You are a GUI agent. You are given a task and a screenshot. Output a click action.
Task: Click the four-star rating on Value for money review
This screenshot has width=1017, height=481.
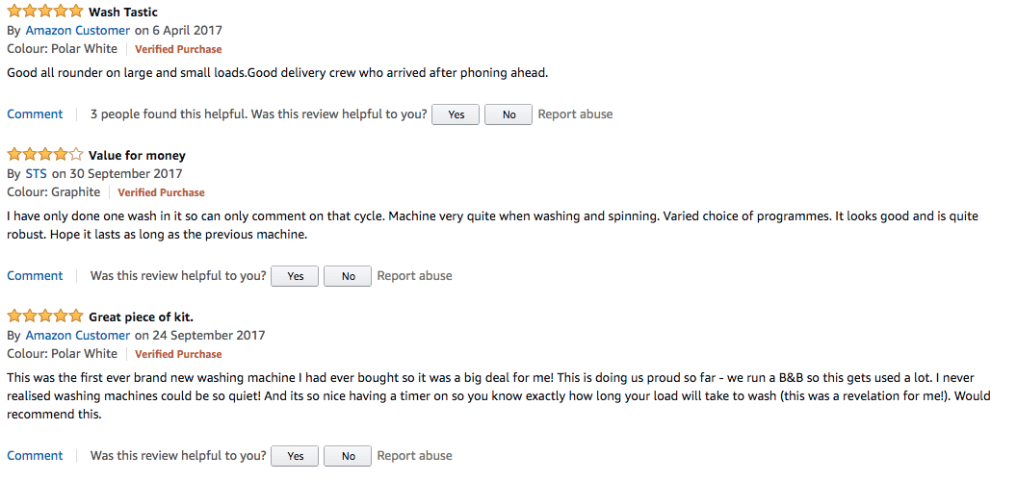point(45,155)
